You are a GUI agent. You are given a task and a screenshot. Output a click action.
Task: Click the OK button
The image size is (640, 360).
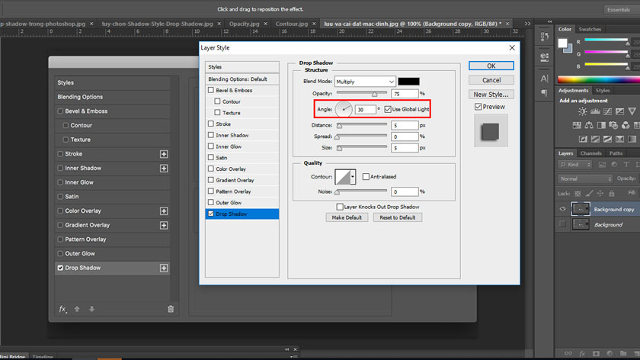[491, 66]
